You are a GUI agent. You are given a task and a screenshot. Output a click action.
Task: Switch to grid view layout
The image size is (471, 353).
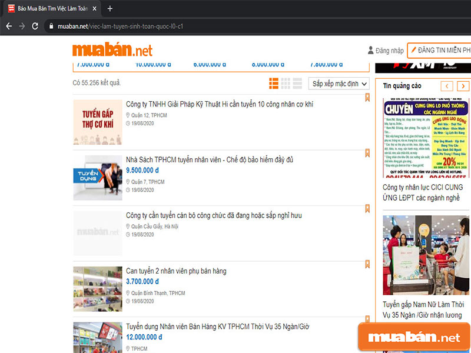(286, 84)
